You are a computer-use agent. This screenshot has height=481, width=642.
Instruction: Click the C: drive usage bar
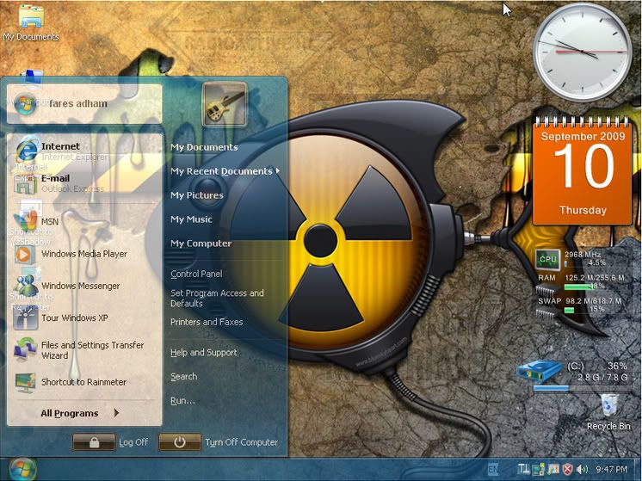coord(581,388)
